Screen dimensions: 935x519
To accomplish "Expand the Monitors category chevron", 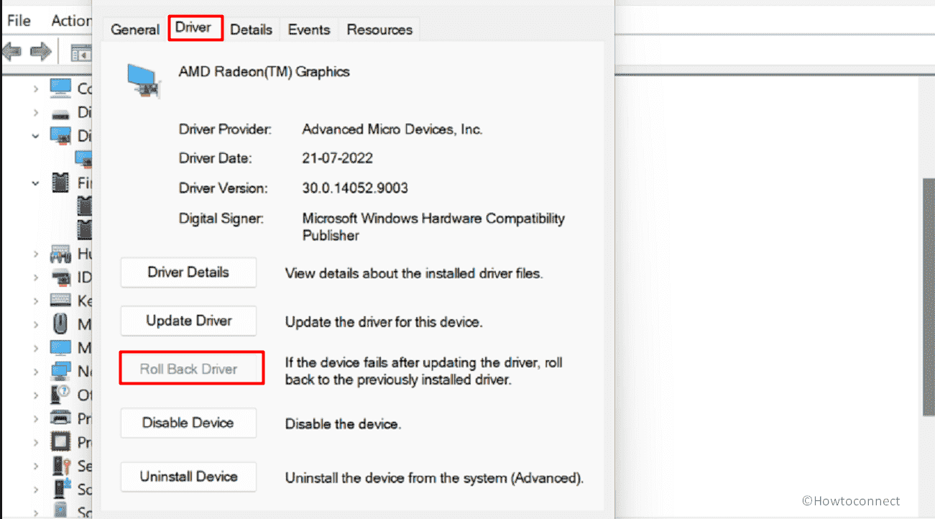I will click(35, 348).
